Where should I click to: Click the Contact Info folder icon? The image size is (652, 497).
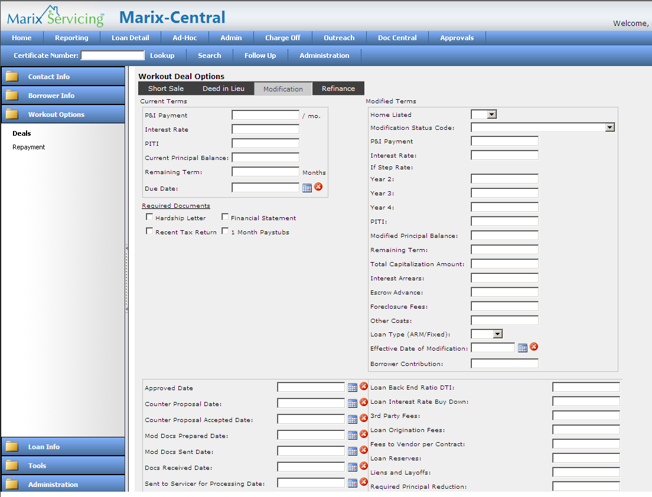point(12,77)
